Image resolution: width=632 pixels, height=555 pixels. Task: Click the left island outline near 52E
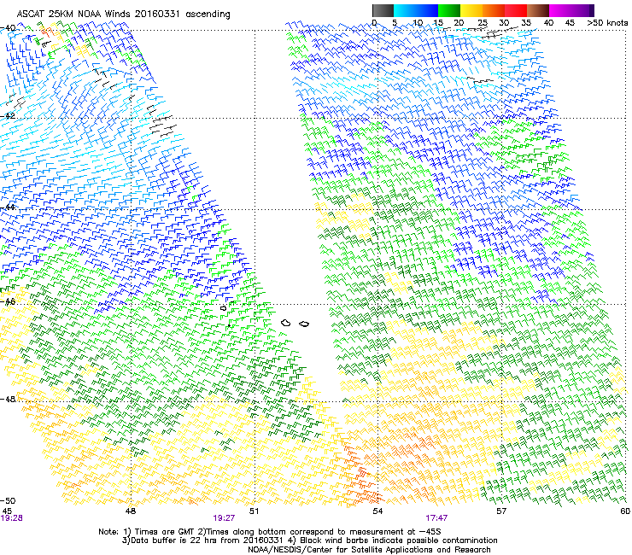[286, 323]
